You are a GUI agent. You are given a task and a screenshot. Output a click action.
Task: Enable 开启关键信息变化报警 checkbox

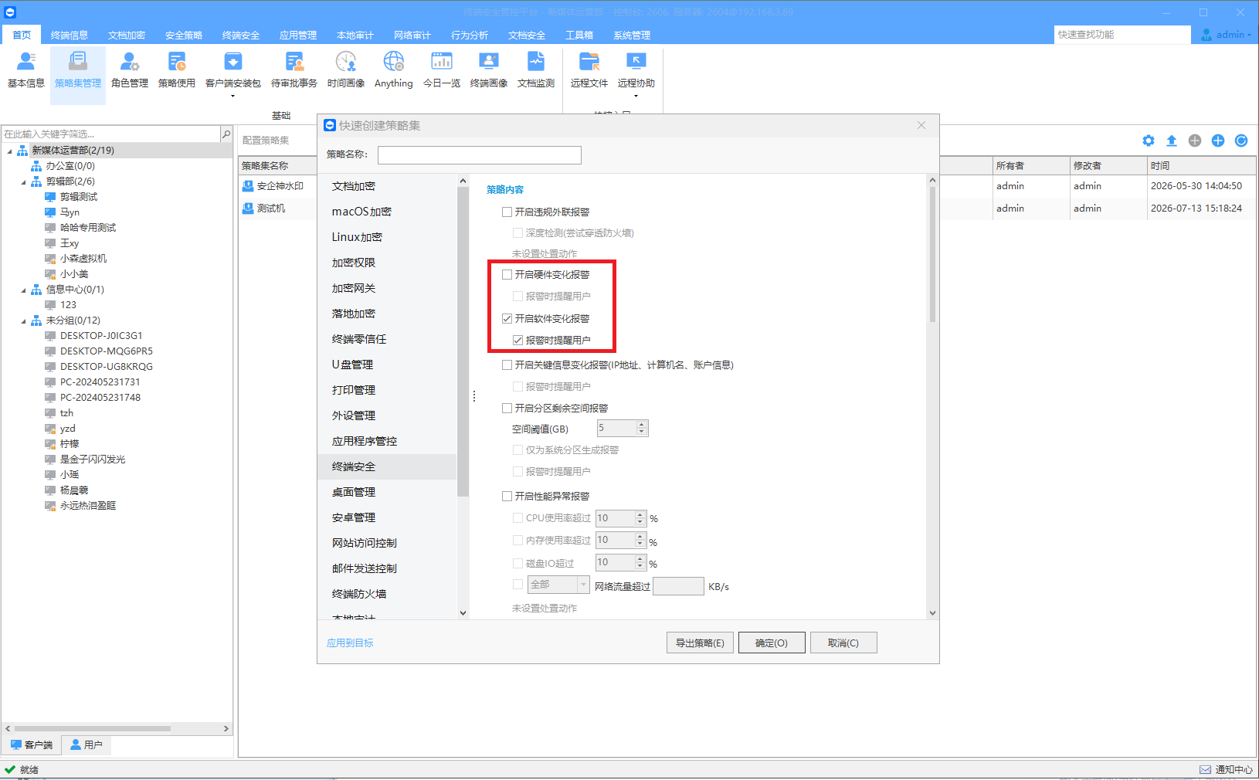click(x=507, y=365)
